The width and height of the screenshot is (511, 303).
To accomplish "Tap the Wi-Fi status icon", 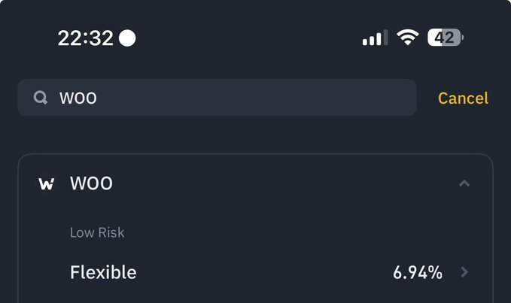I will pyautogui.click(x=407, y=38).
